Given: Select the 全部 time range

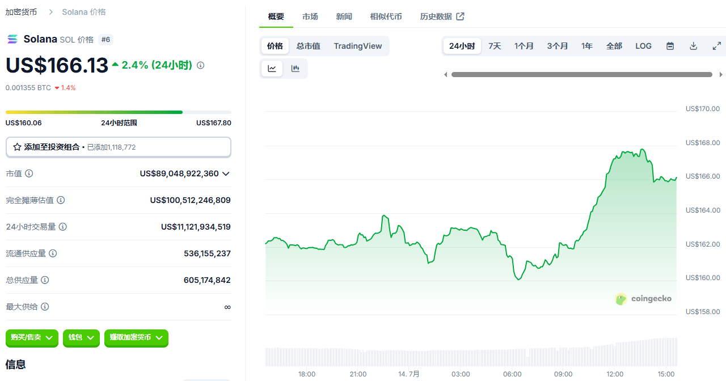Looking at the screenshot, I should 614,46.
